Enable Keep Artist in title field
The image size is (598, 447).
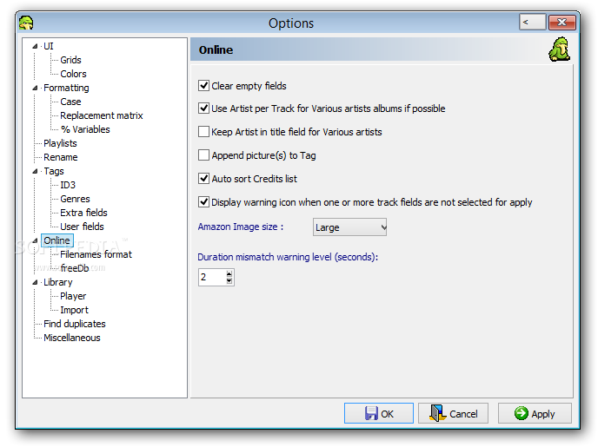(x=203, y=132)
